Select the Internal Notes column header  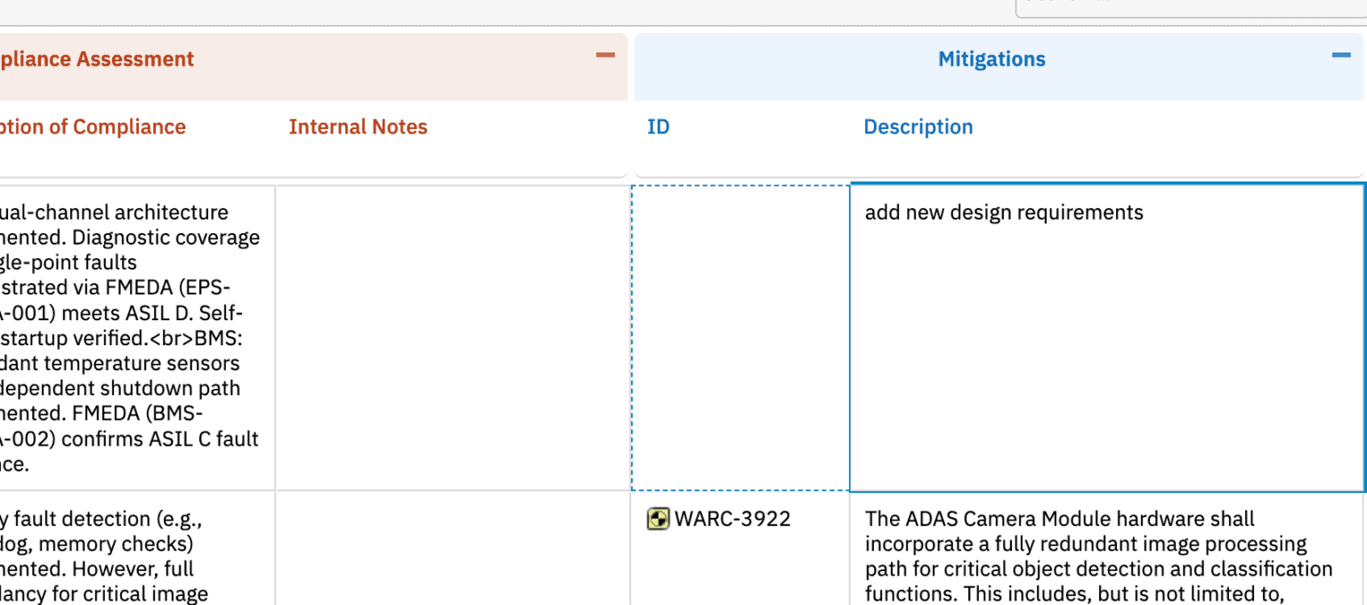[358, 127]
